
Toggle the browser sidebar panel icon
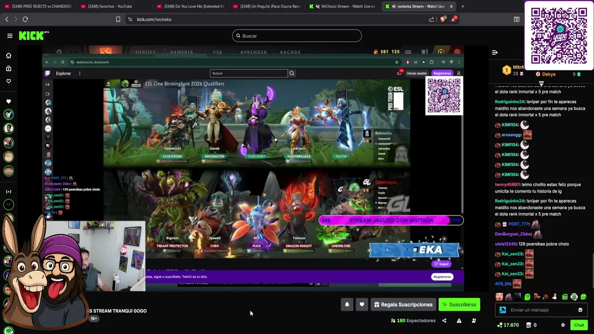(x=517, y=19)
